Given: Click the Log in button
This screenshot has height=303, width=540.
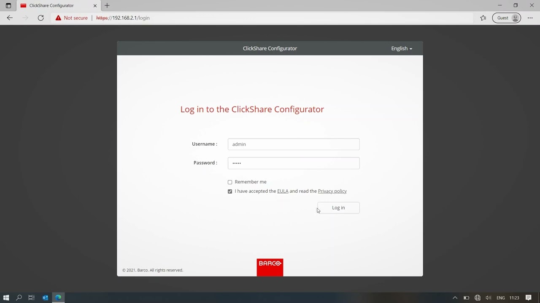Looking at the screenshot, I should point(338,207).
